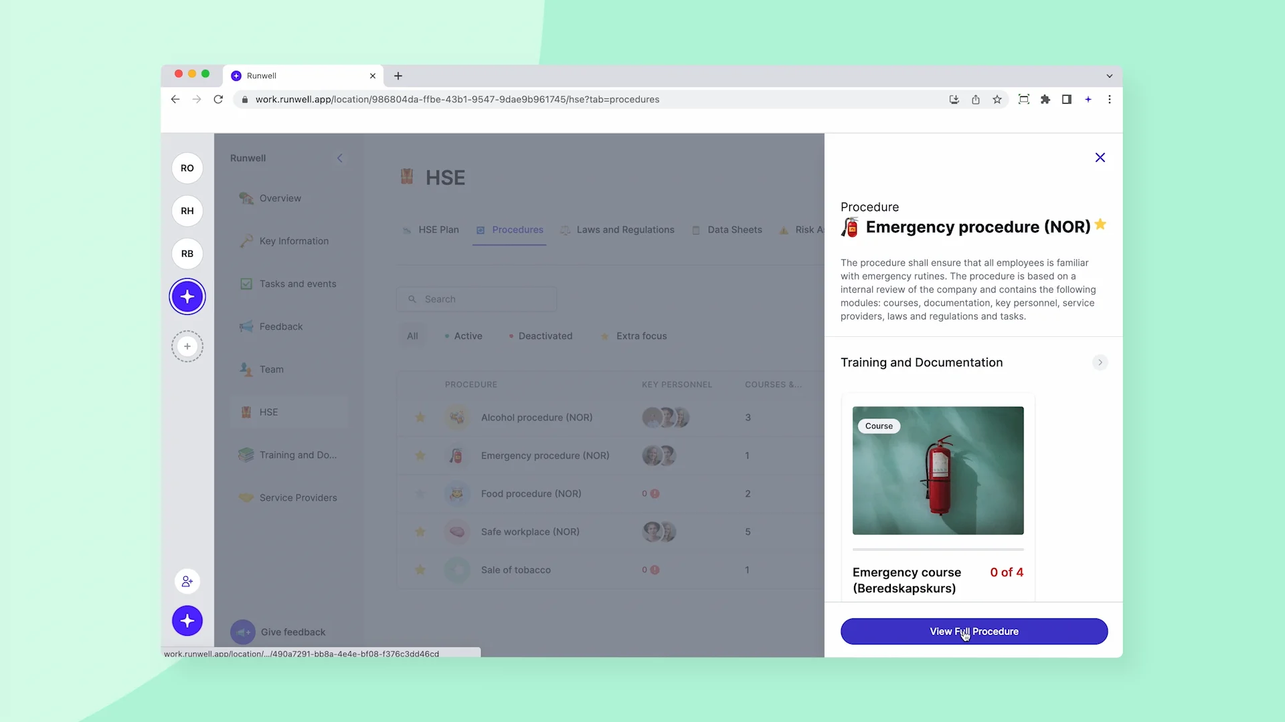Open Feedback in the sidebar
The image size is (1285, 722).
[289, 327]
